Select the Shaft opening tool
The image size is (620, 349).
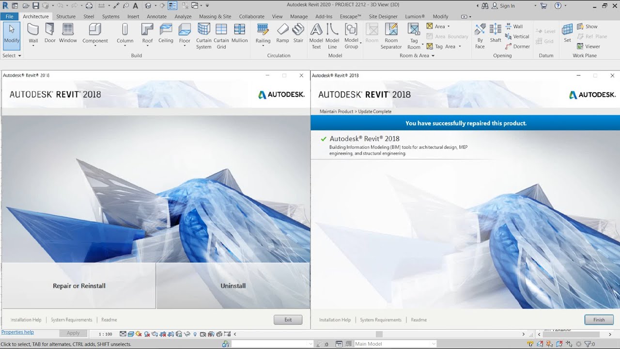pos(496,33)
